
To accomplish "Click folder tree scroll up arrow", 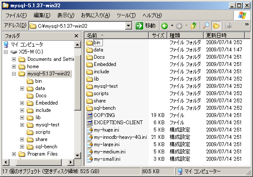I will point(78,45).
